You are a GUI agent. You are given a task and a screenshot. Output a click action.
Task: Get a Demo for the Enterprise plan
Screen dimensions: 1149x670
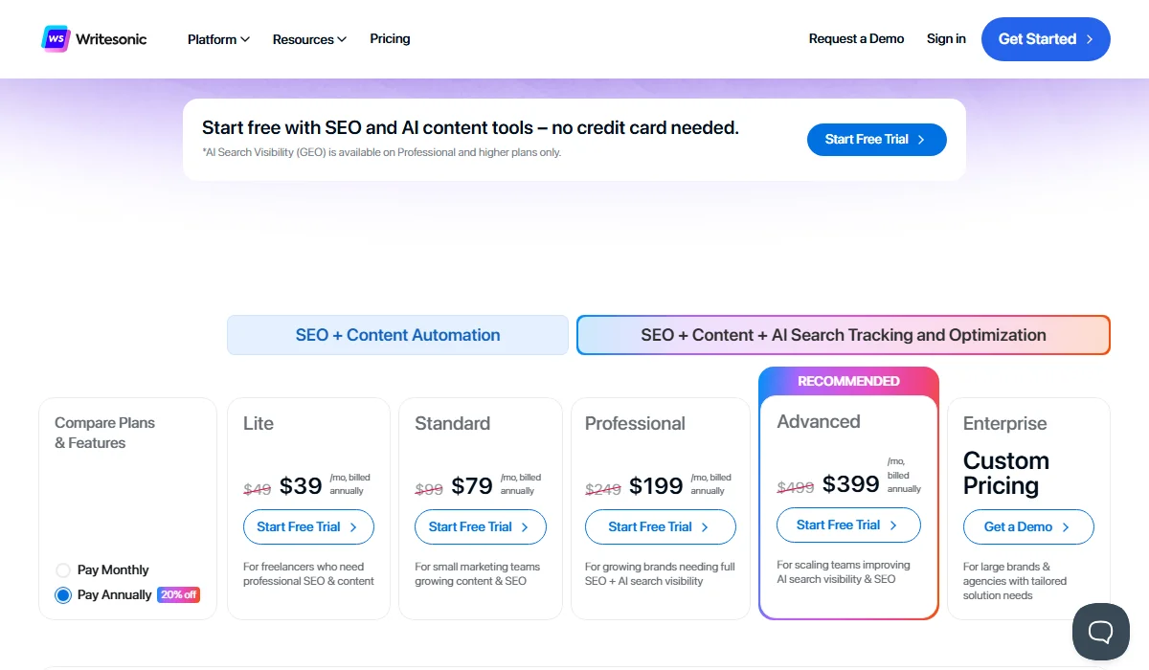pos(1028,526)
